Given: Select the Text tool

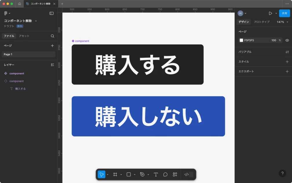Looking at the screenshot, I should coord(156,175).
